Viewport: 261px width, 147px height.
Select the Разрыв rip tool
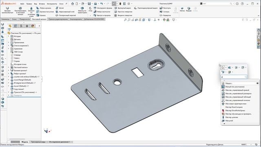point(188,9)
